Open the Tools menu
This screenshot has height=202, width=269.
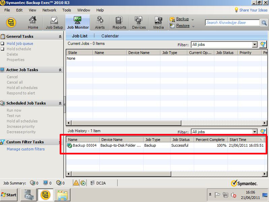[66, 10]
